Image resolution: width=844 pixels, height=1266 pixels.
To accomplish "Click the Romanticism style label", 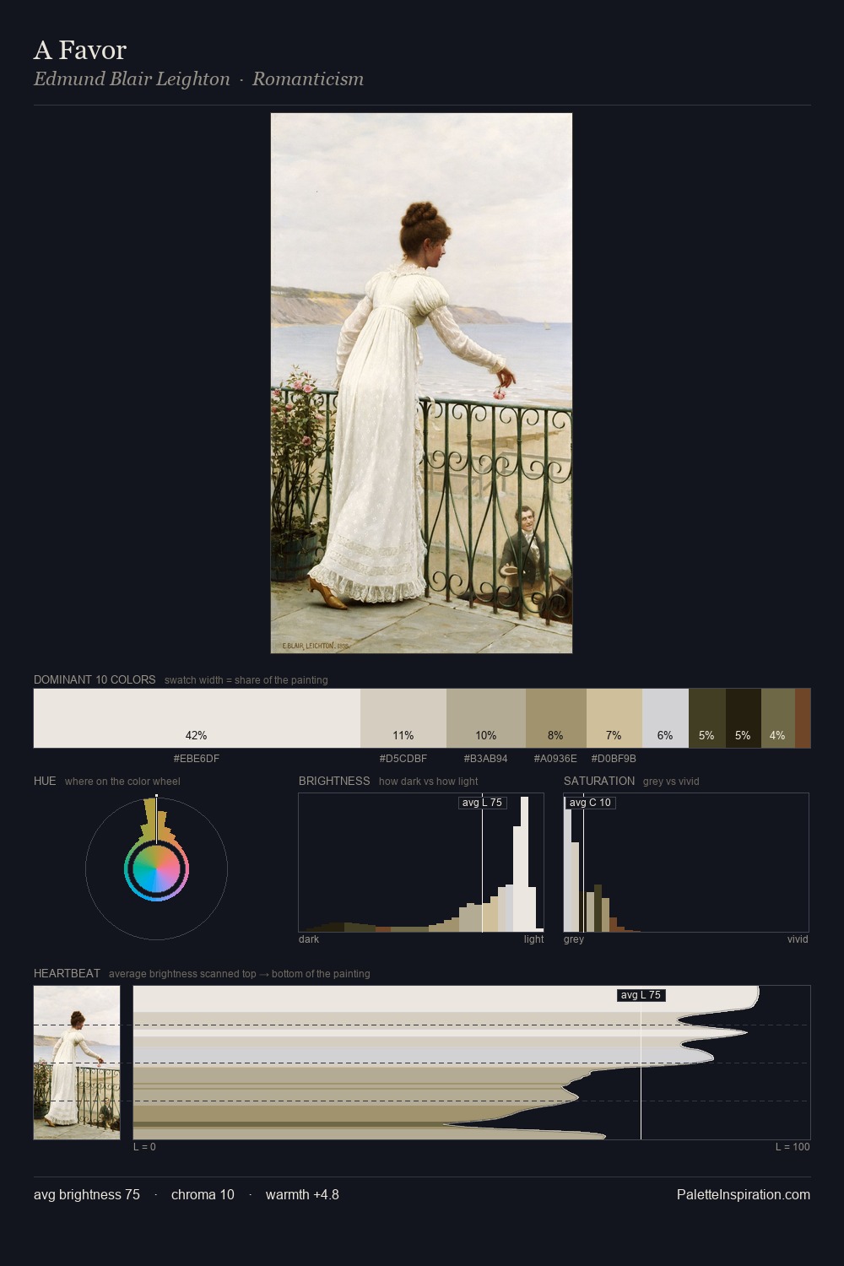I will (308, 79).
